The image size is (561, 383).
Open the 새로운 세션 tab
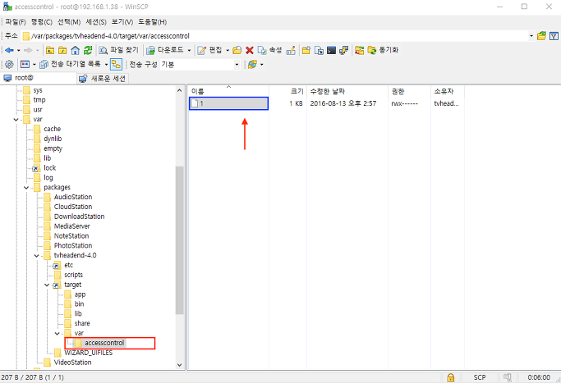tap(103, 78)
